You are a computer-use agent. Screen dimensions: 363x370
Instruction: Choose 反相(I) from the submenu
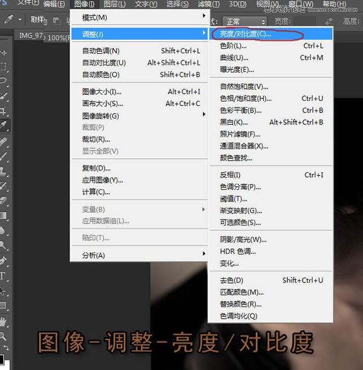coord(270,175)
